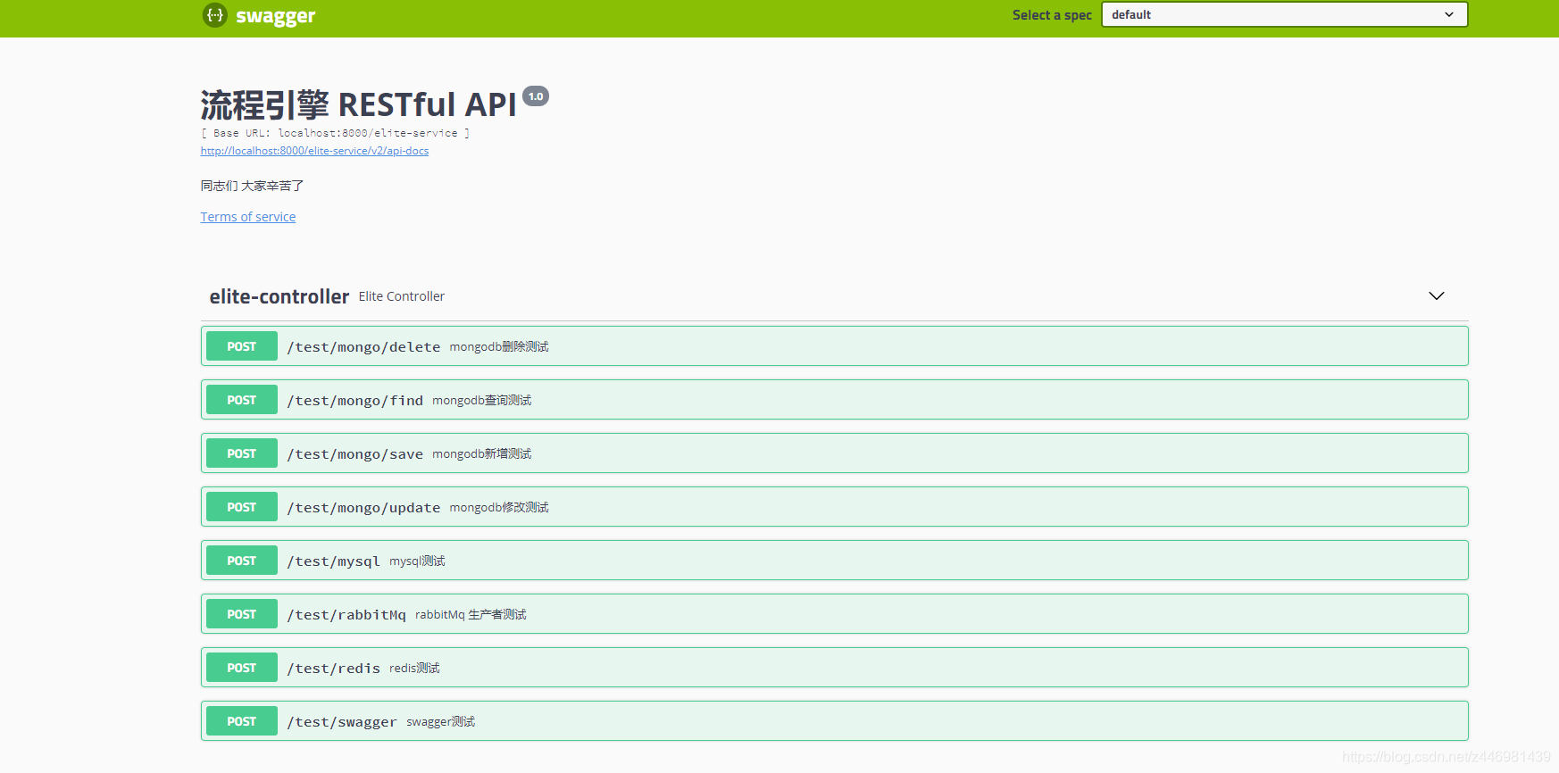Click the mongodb修改测试 summary text
The height and width of the screenshot is (773, 1559).
pos(499,507)
